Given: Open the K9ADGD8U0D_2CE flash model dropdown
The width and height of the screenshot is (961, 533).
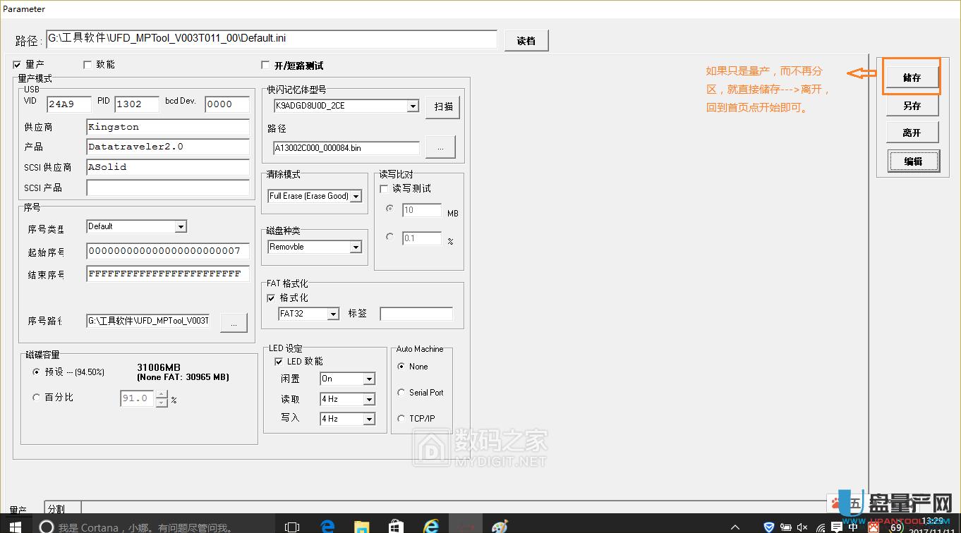Looking at the screenshot, I should (x=413, y=106).
